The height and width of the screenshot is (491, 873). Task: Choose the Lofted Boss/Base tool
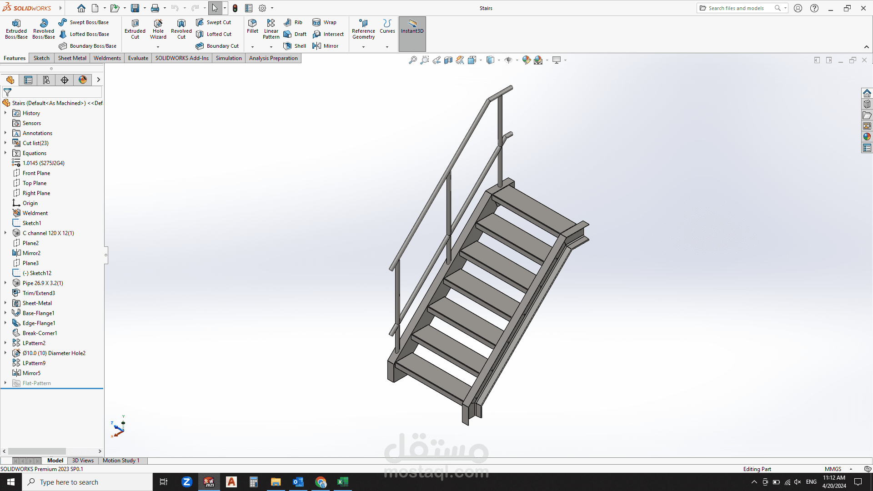(84, 34)
